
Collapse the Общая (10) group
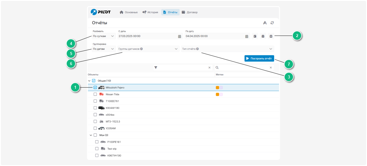click(x=89, y=81)
